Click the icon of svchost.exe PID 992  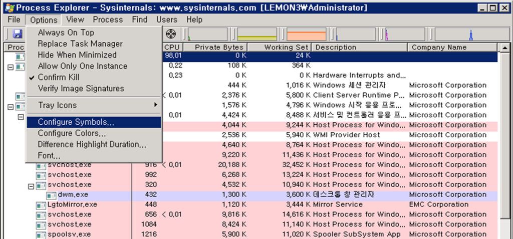(x=41, y=176)
